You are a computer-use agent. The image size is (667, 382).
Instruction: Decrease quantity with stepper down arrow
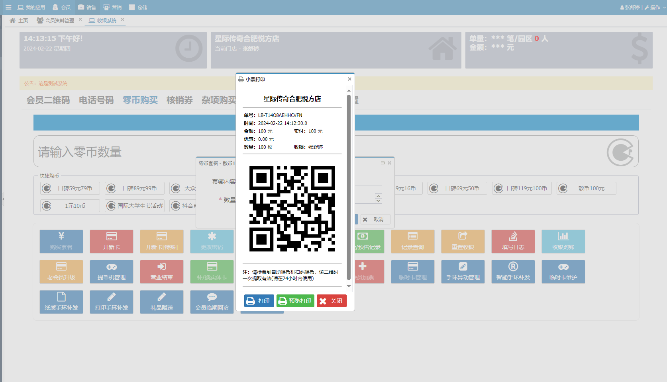379,201
